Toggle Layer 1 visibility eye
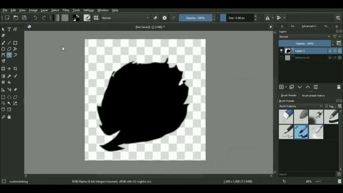 281,51
